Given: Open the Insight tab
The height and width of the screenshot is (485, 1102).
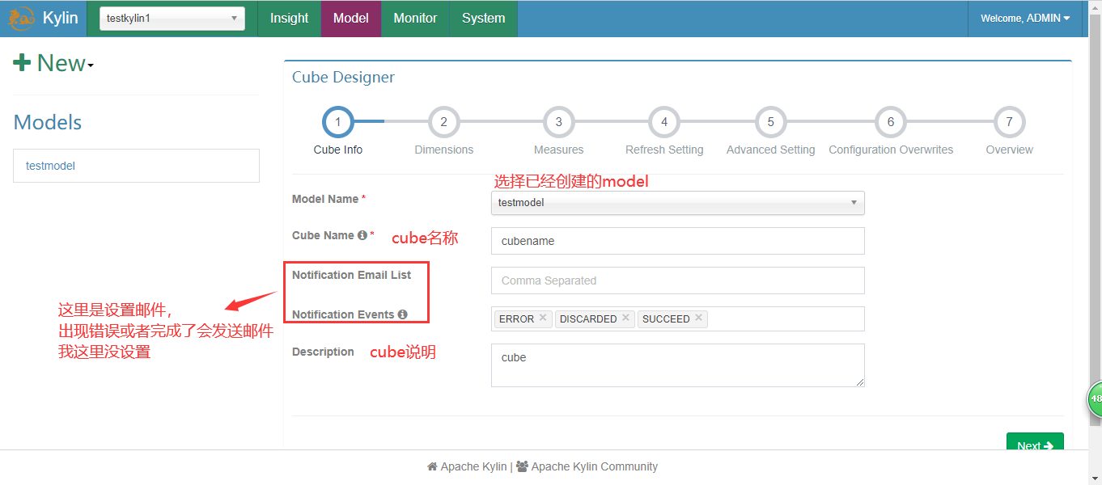Looking at the screenshot, I should coord(289,18).
